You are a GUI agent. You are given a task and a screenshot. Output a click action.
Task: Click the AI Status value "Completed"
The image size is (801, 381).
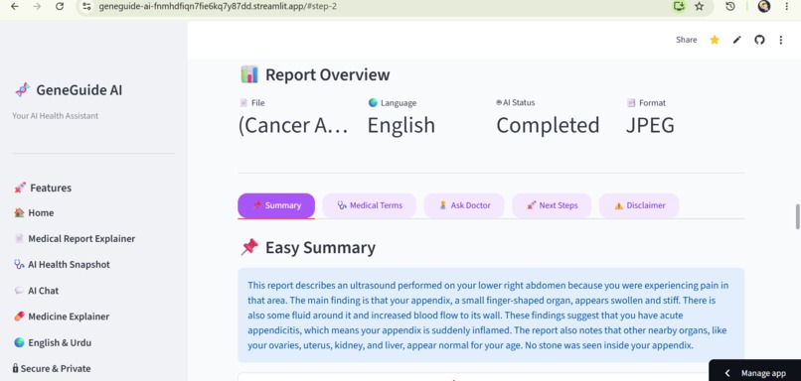pos(549,125)
